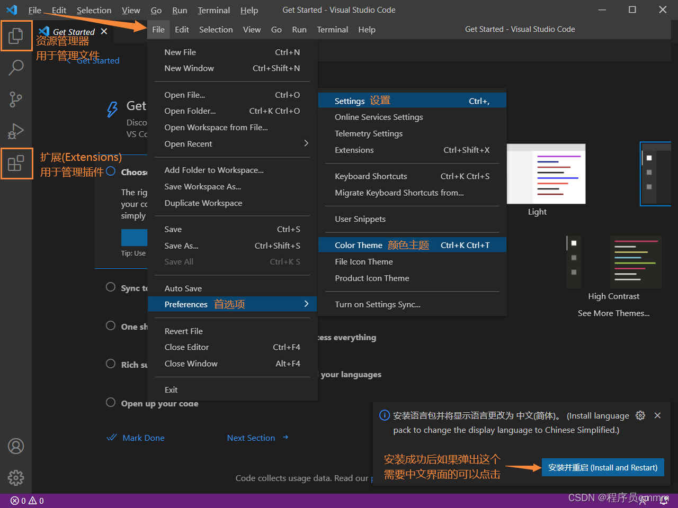Select Open Workspace from File... entry
The image size is (678, 508).
click(233, 127)
